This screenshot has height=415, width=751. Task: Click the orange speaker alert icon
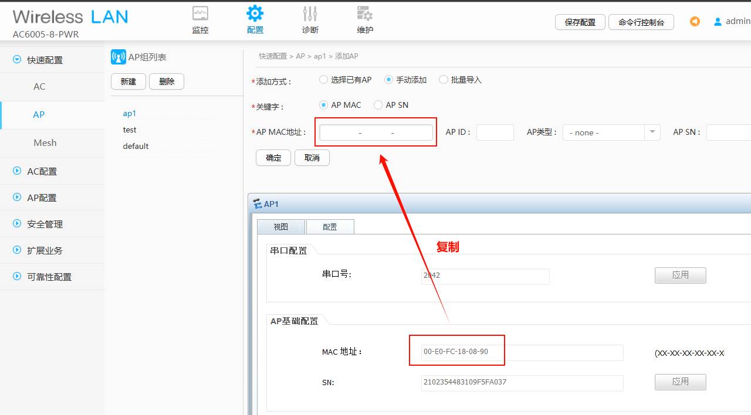coord(695,22)
